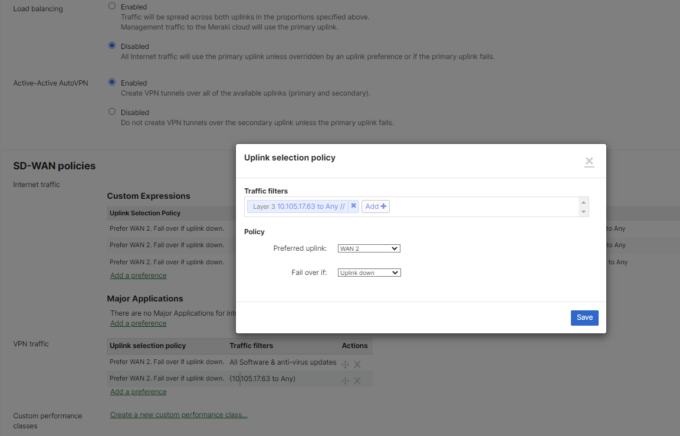
Task: Click the scroll-down arrow on the traffic filters box
Action: click(x=583, y=212)
